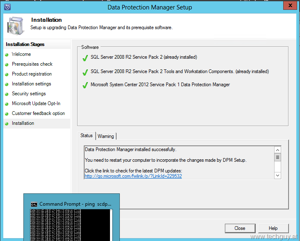The width and height of the screenshot is (300, 241).
Task: Select the Installation stage in sidebar
Action: 23,123
